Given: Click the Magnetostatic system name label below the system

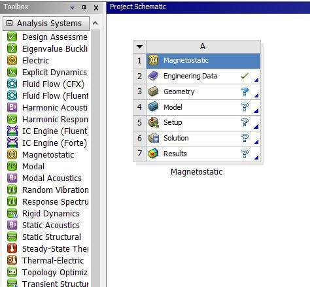Looking at the screenshot, I should pos(196,172).
